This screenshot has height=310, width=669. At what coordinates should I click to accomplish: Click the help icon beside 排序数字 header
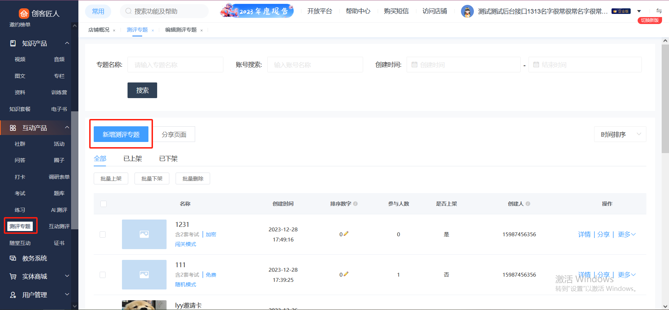click(x=355, y=204)
